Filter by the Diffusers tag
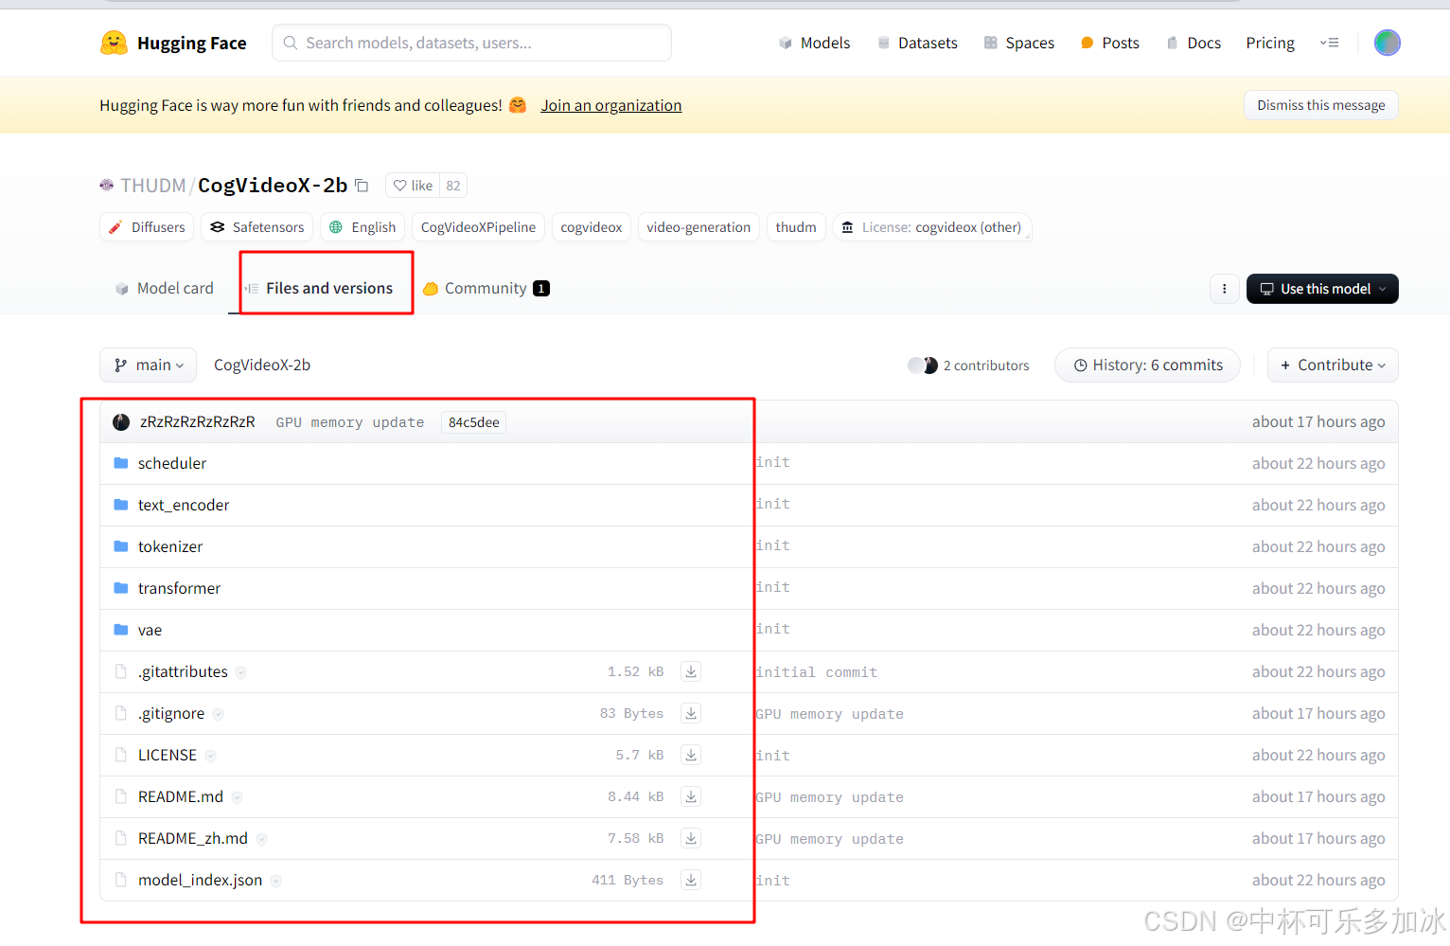 [x=147, y=227]
